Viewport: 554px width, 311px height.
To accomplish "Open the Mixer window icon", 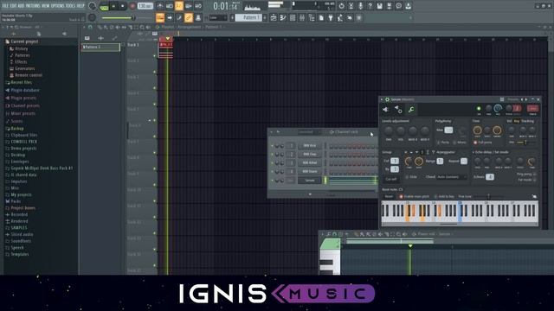I will point(302,17).
